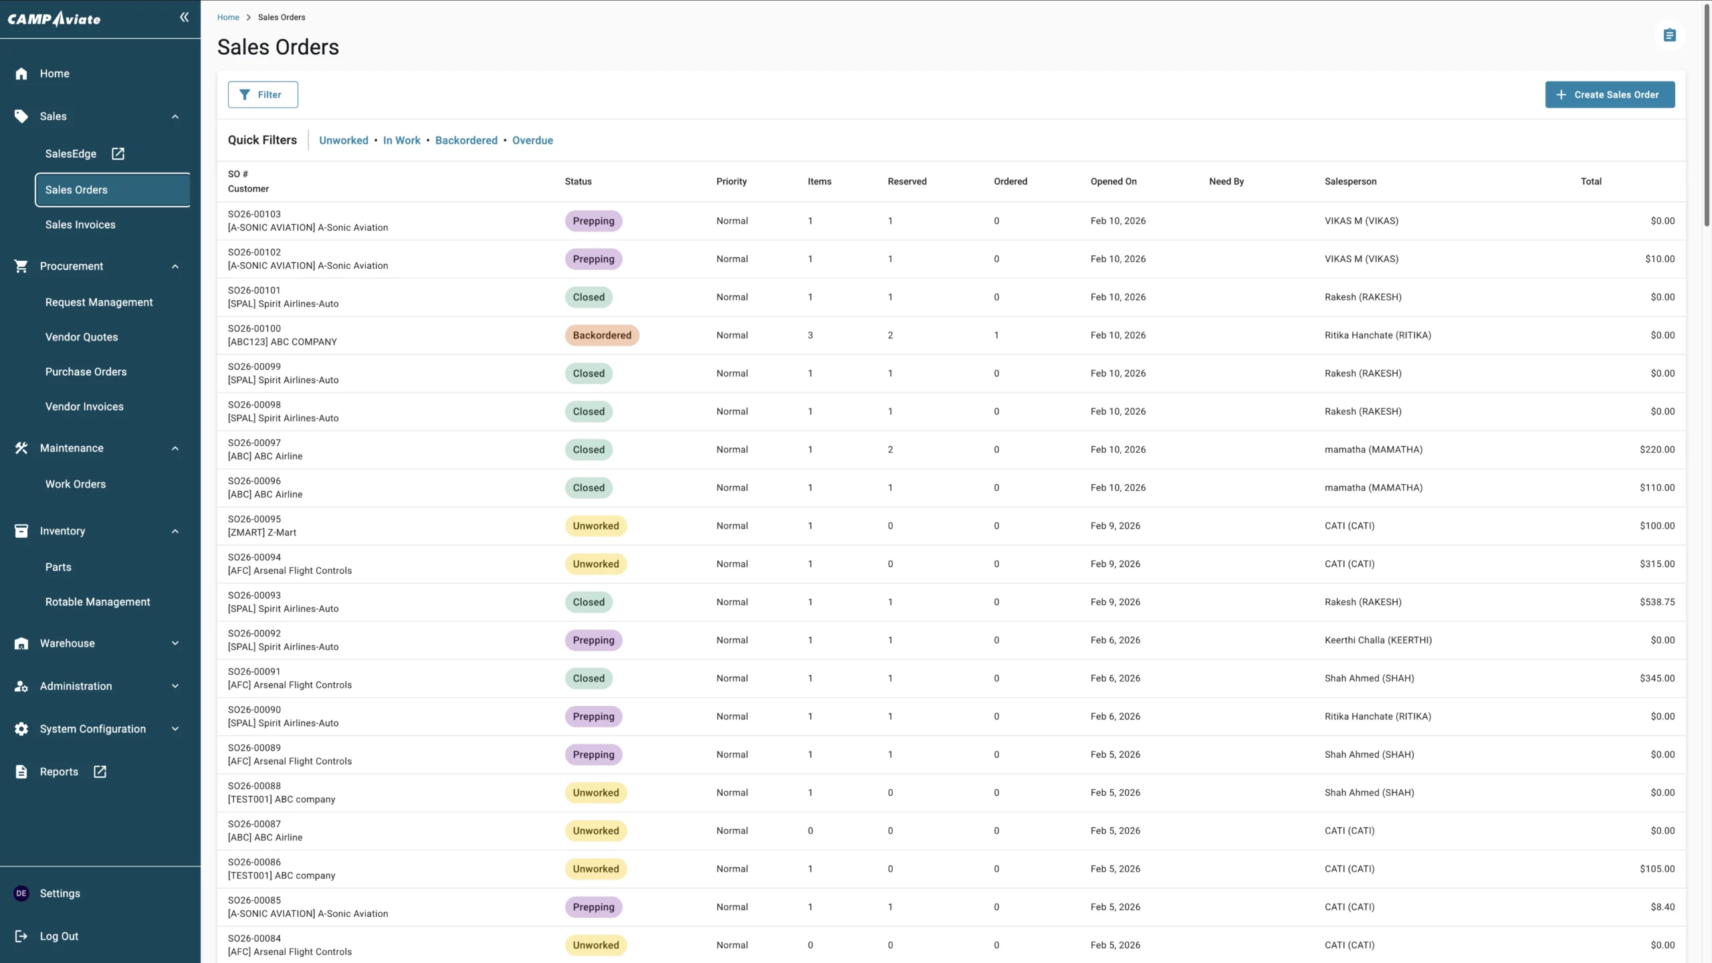Open sales order SO26-00091
1712x963 pixels.
pyautogui.click(x=951, y=678)
